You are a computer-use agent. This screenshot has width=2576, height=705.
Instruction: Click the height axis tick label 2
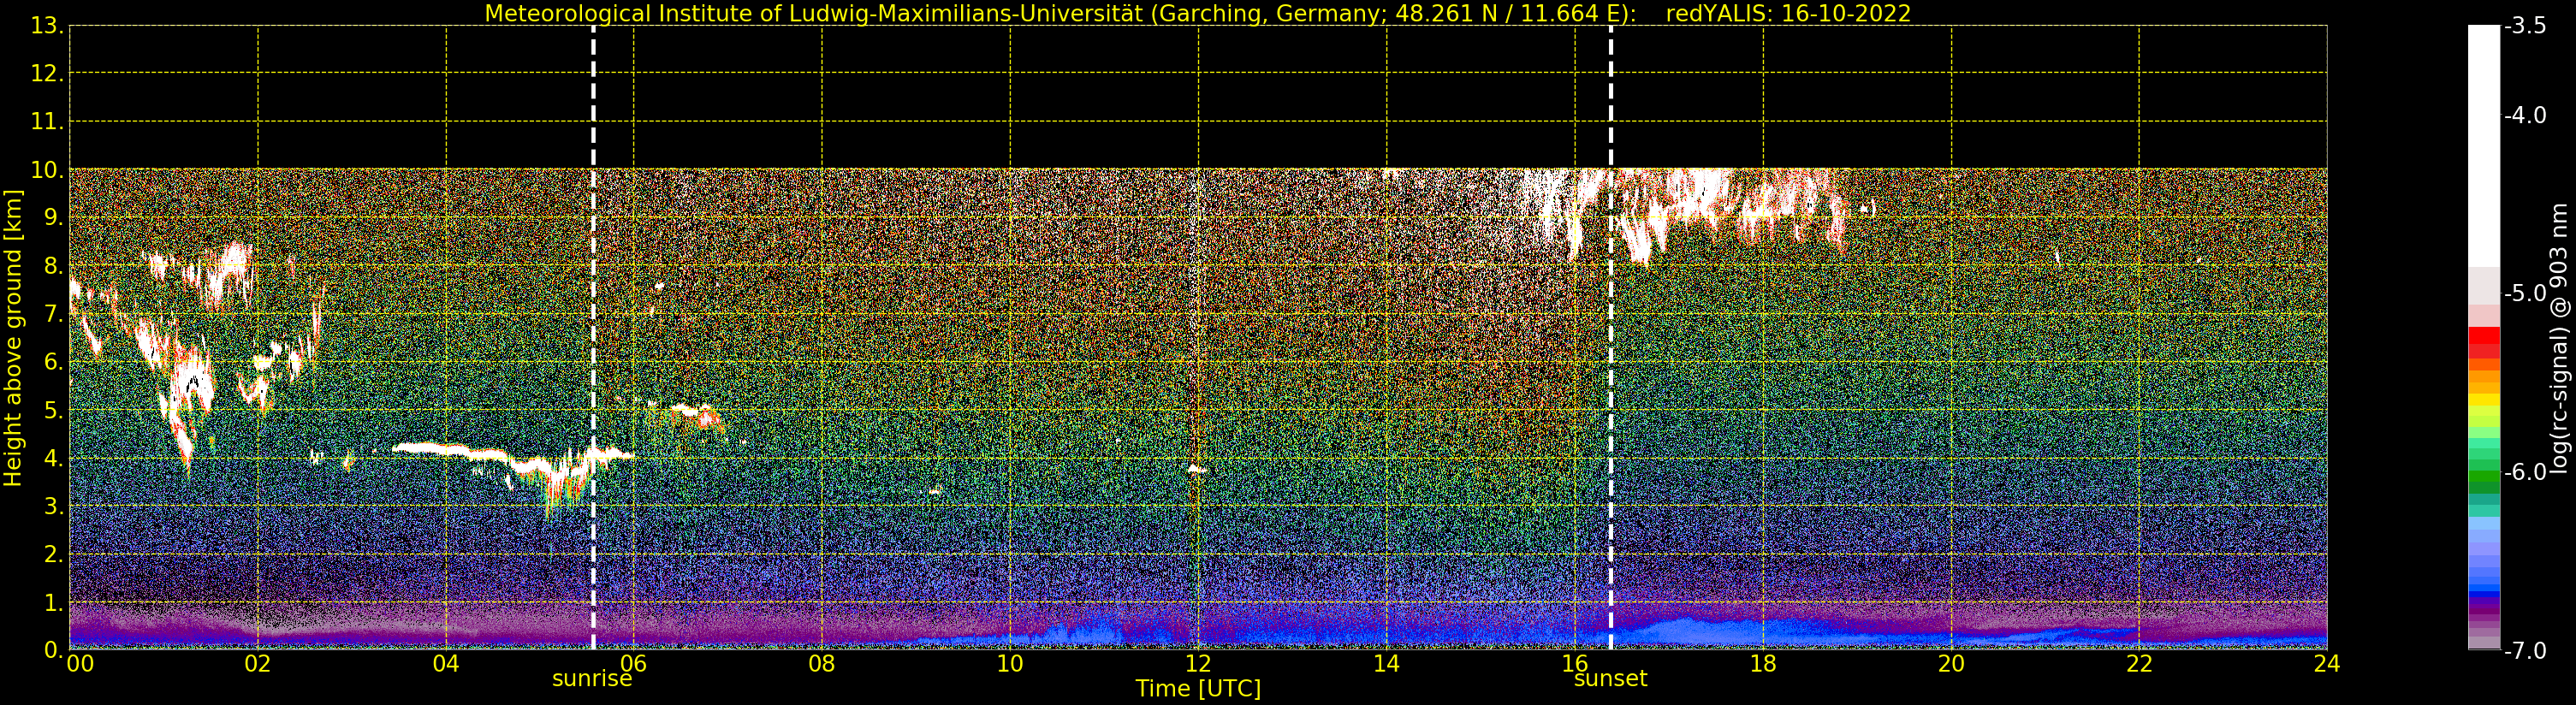click(x=53, y=554)
